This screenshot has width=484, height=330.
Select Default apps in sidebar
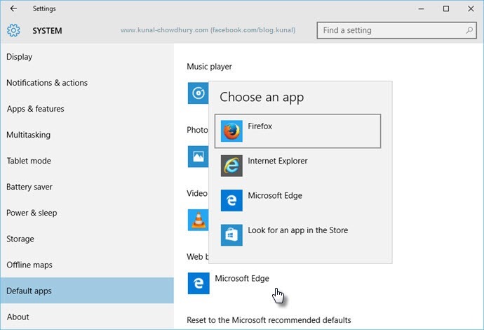[87, 291]
